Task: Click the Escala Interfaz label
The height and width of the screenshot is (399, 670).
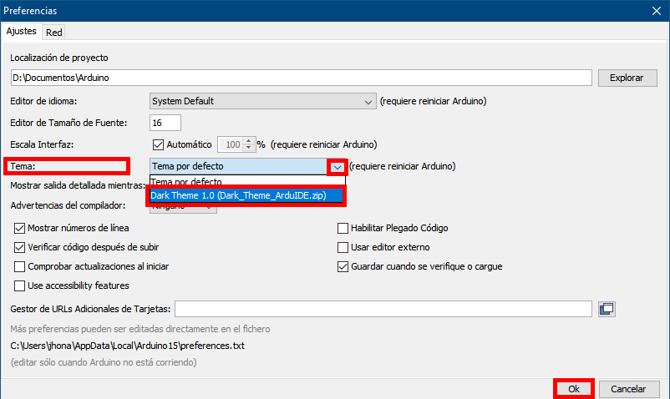Action: coord(42,144)
